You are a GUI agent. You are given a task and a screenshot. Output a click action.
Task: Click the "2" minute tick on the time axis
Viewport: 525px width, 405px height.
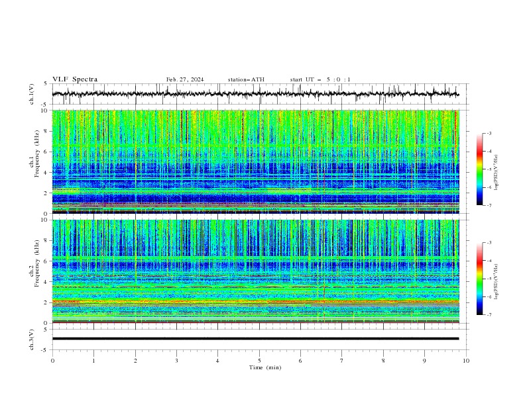pyautogui.click(x=135, y=361)
